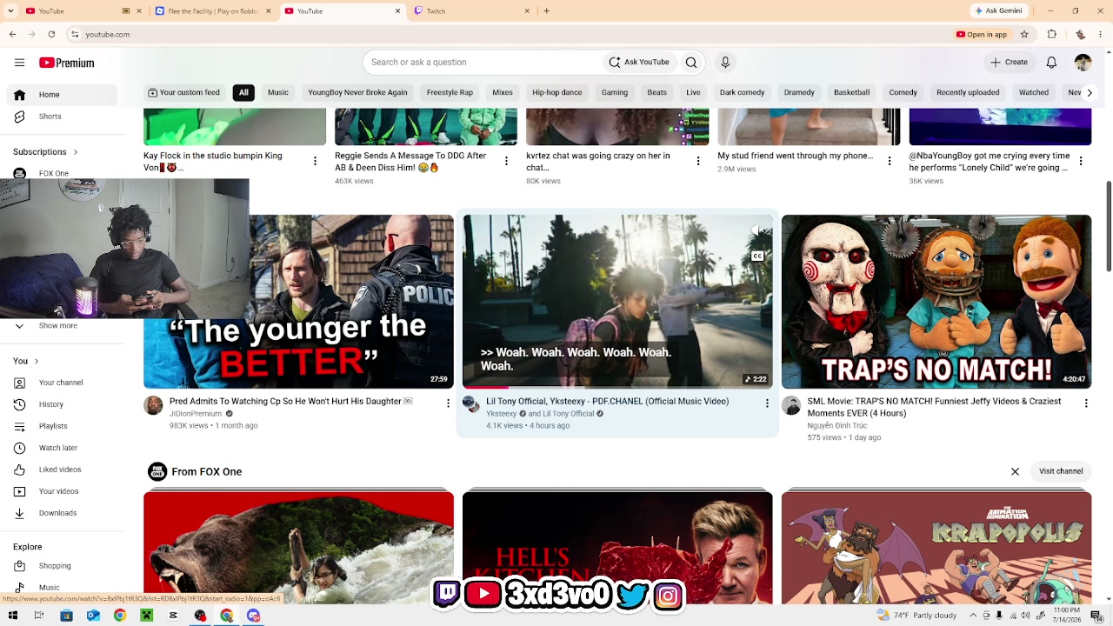The width and height of the screenshot is (1113, 626).
Task: Open Watch later in the sidebar
Action: (x=62, y=448)
